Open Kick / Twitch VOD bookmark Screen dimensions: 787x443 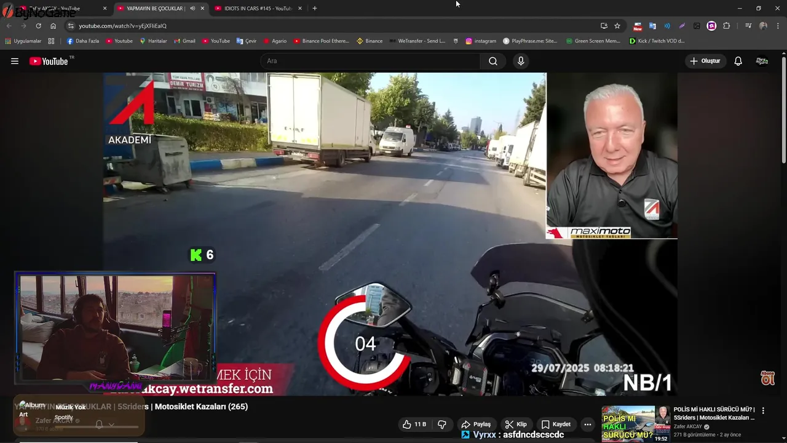pos(657,41)
